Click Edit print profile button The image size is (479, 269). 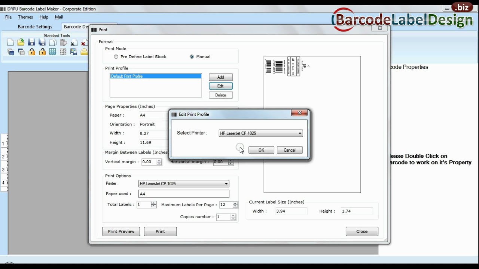220,86
